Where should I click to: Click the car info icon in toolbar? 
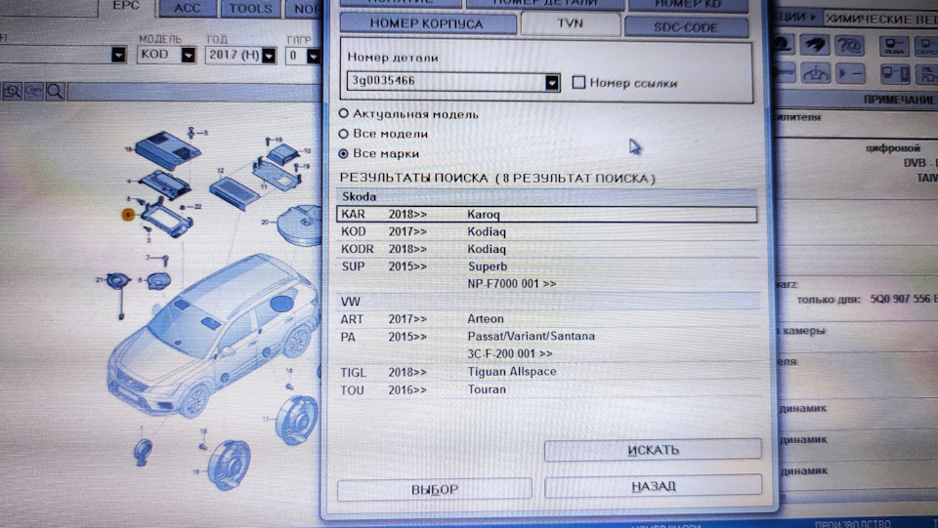pos(816,73)
